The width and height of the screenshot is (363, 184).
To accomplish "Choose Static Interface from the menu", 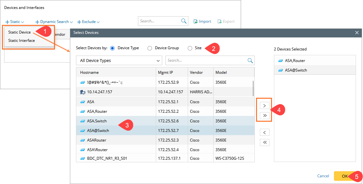I will point(21,41).
